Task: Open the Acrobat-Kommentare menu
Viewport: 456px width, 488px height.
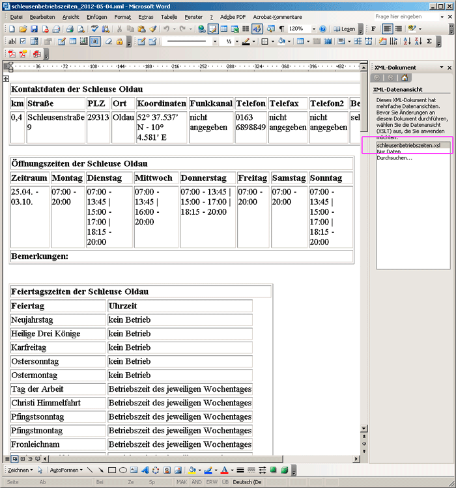Action: click(278, 17)
